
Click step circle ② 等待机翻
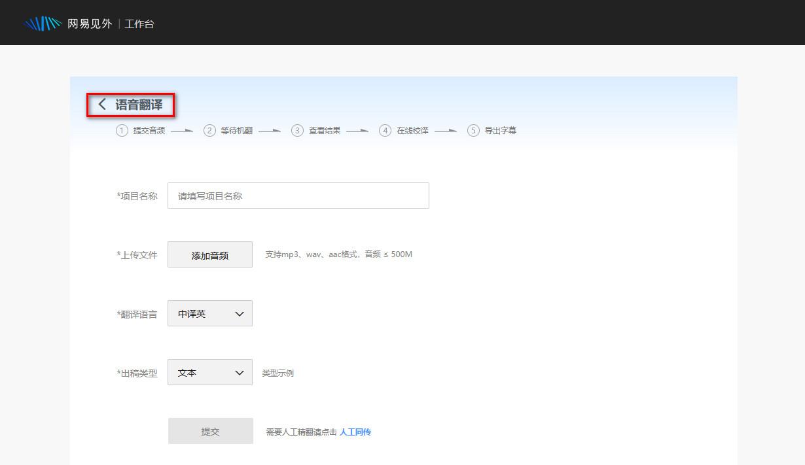pyautogui.click(x=209, y=130)
